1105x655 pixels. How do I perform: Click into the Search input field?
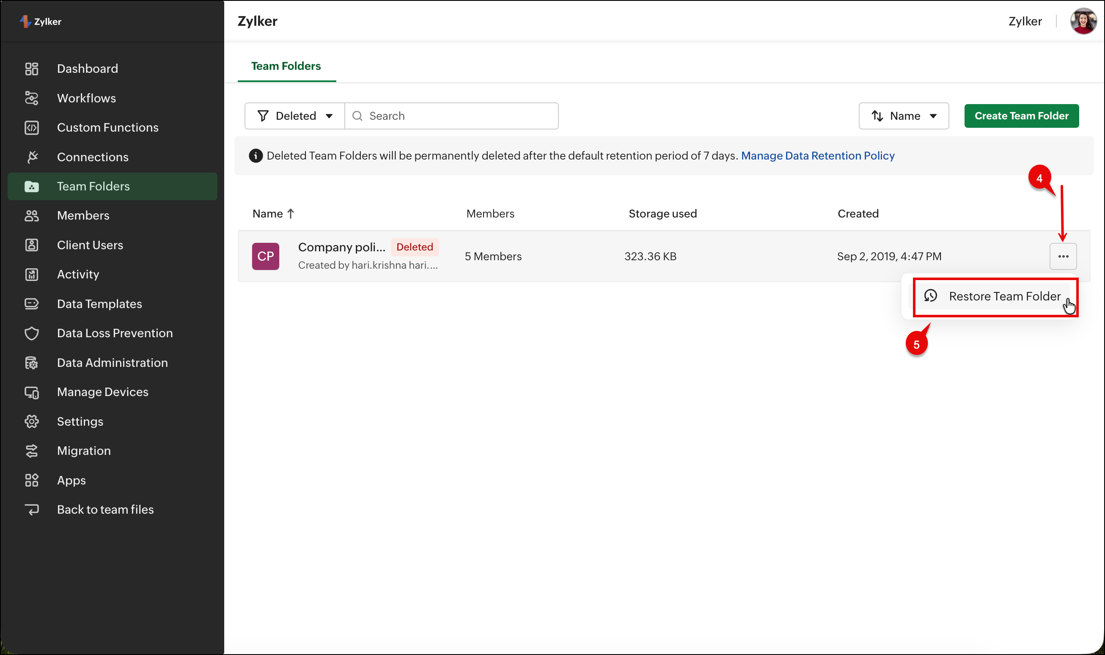click(459, 116)
